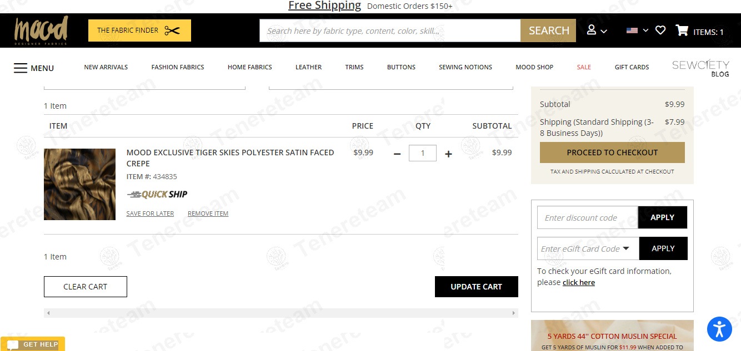Decrease quantity with the minus icon
This screenshot has width=741, height=351.
397,154
